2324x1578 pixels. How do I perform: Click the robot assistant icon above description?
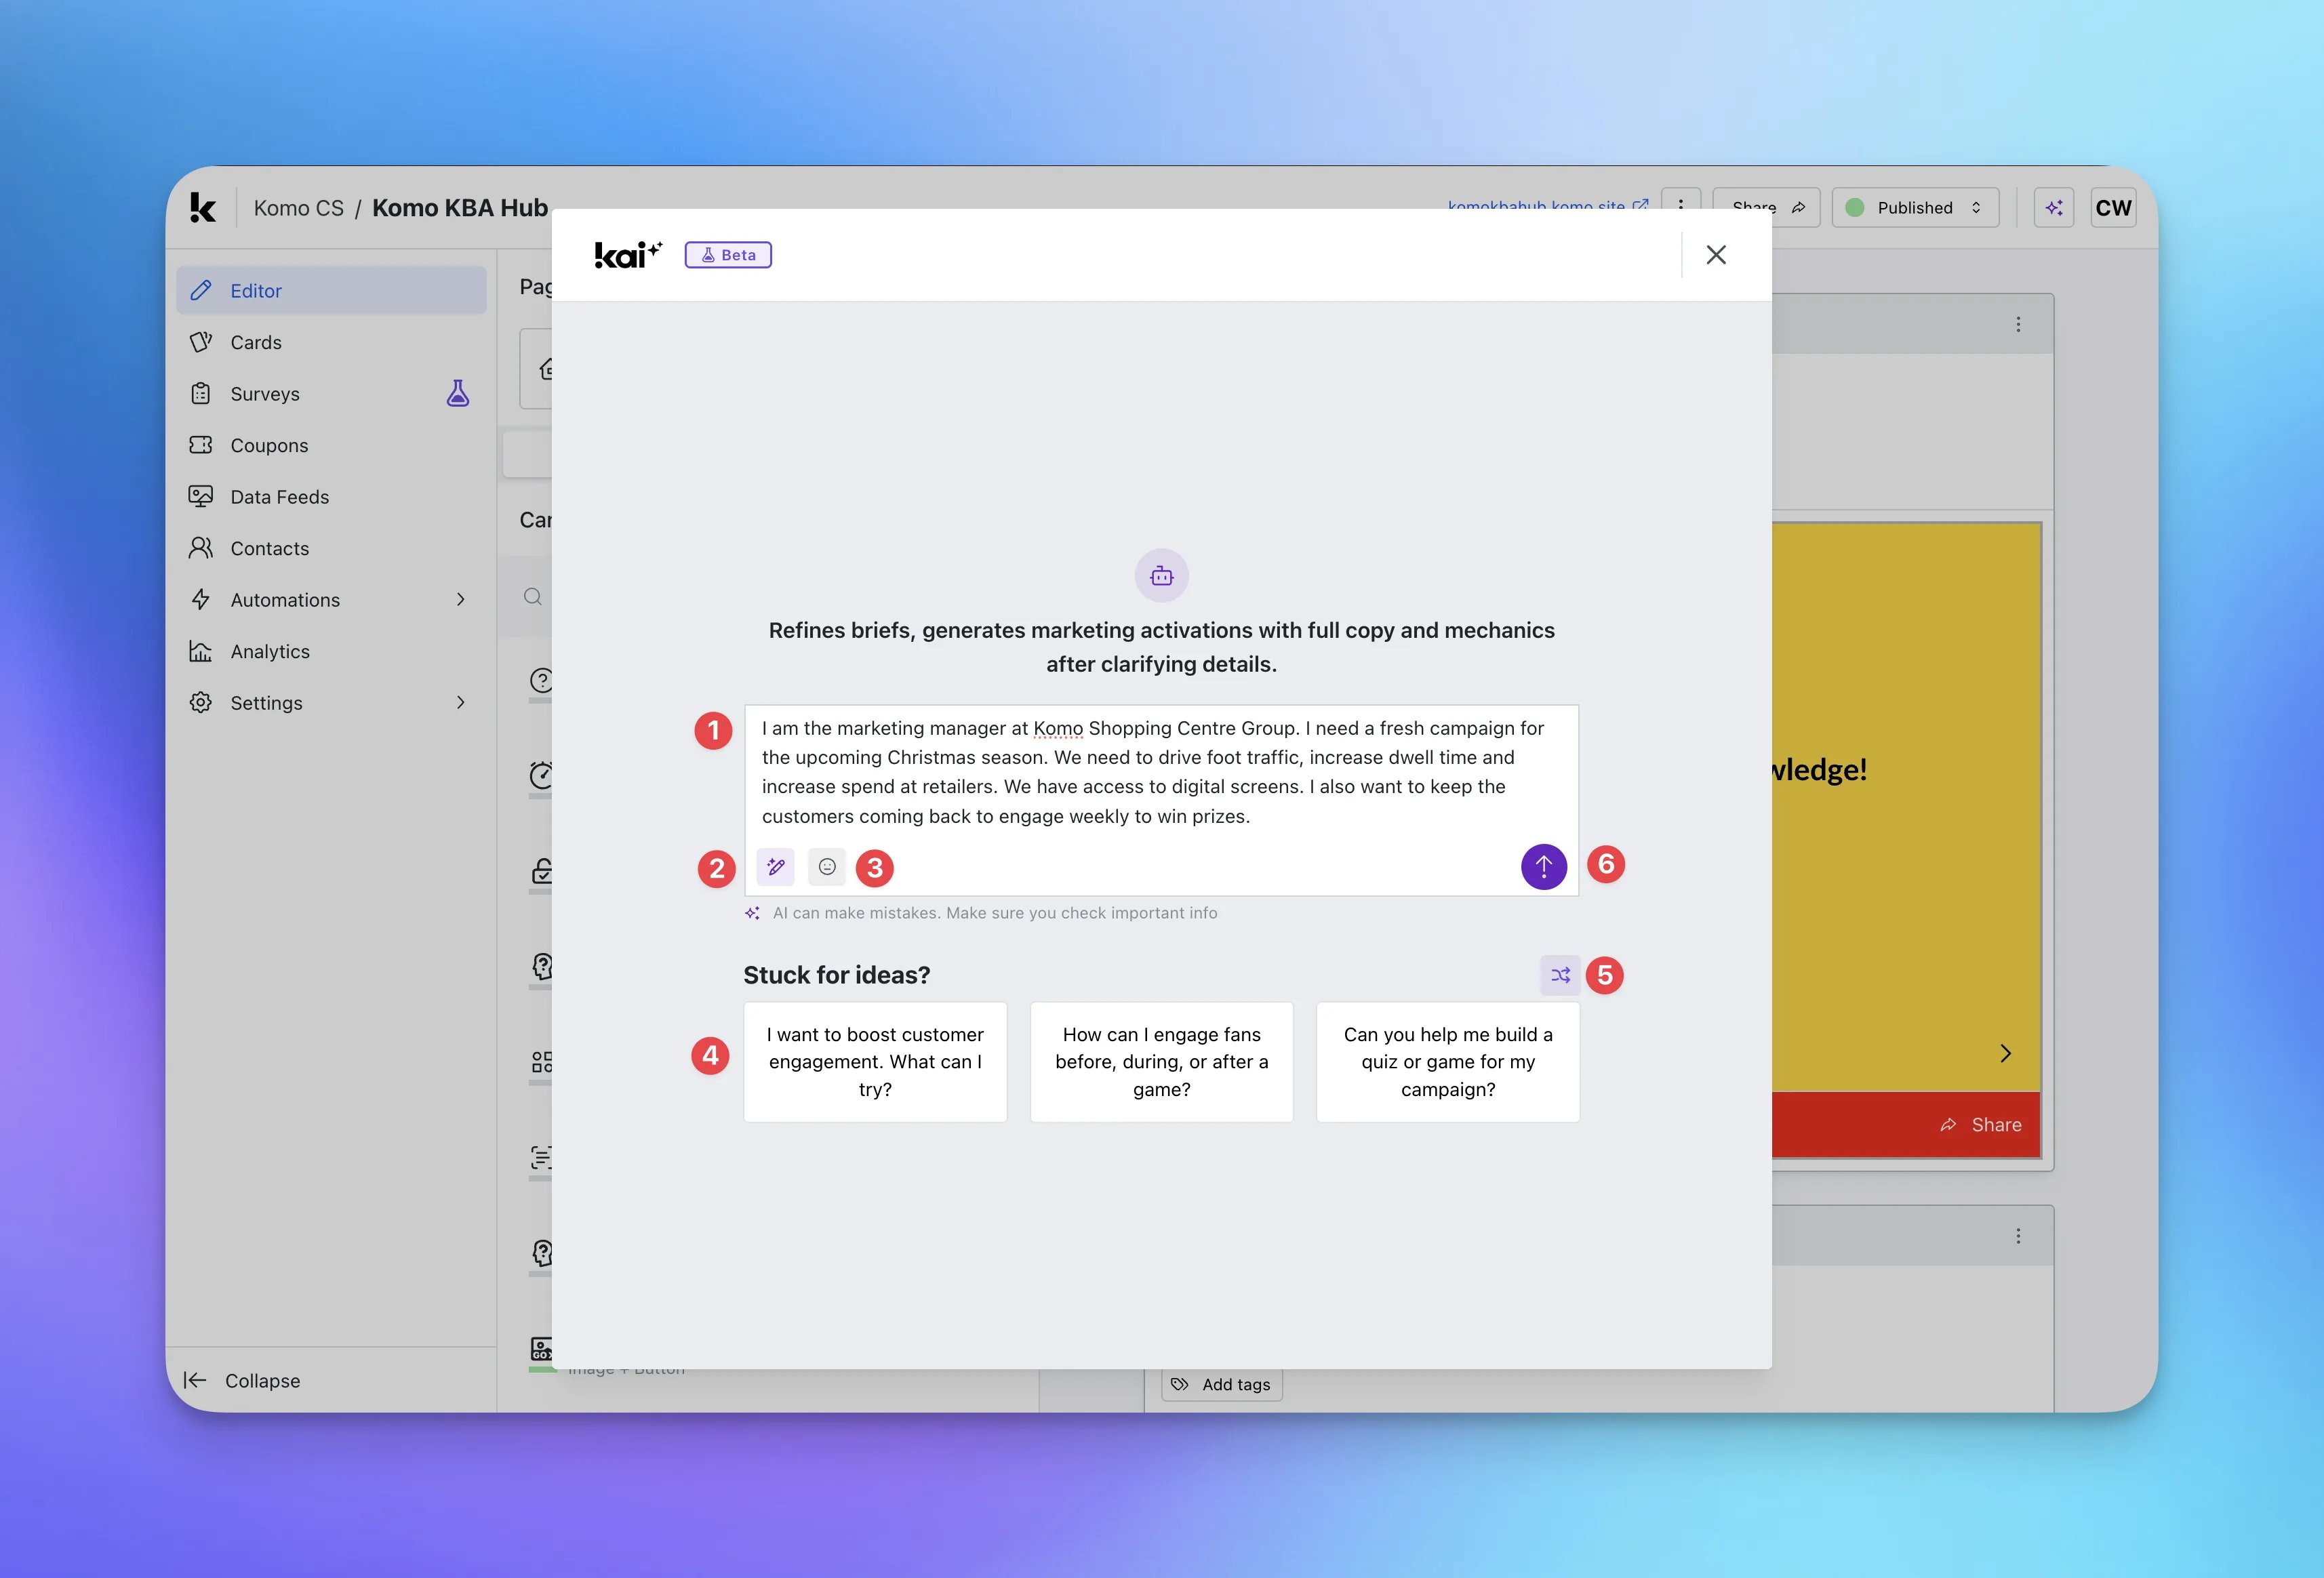click(x=1161, y=576)
